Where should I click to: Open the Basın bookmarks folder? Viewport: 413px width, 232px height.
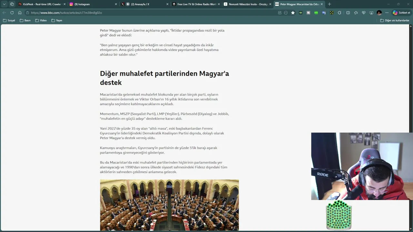coord(25,20)
